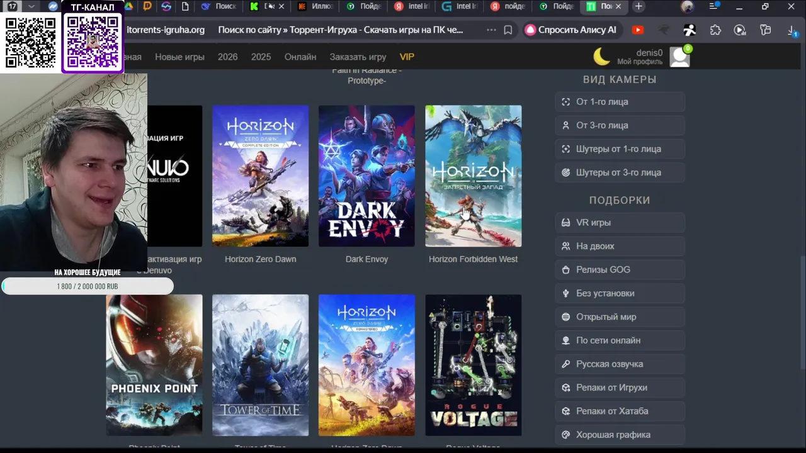Open the three-dots page menu in address bar

coord(491,30)
